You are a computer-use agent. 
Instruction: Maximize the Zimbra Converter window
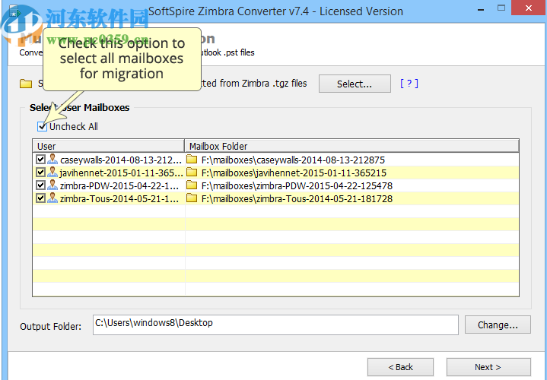(501, 8)
